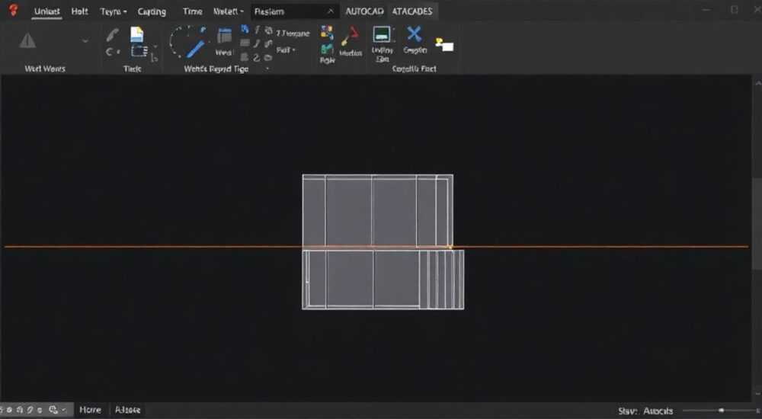This screenshot has height=419, width=762.
Task: Click the Home tab at bottom
Action: coord(91,410)
